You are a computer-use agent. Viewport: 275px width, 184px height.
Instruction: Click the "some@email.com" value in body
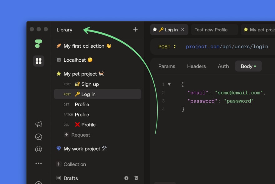click(239, 92)
